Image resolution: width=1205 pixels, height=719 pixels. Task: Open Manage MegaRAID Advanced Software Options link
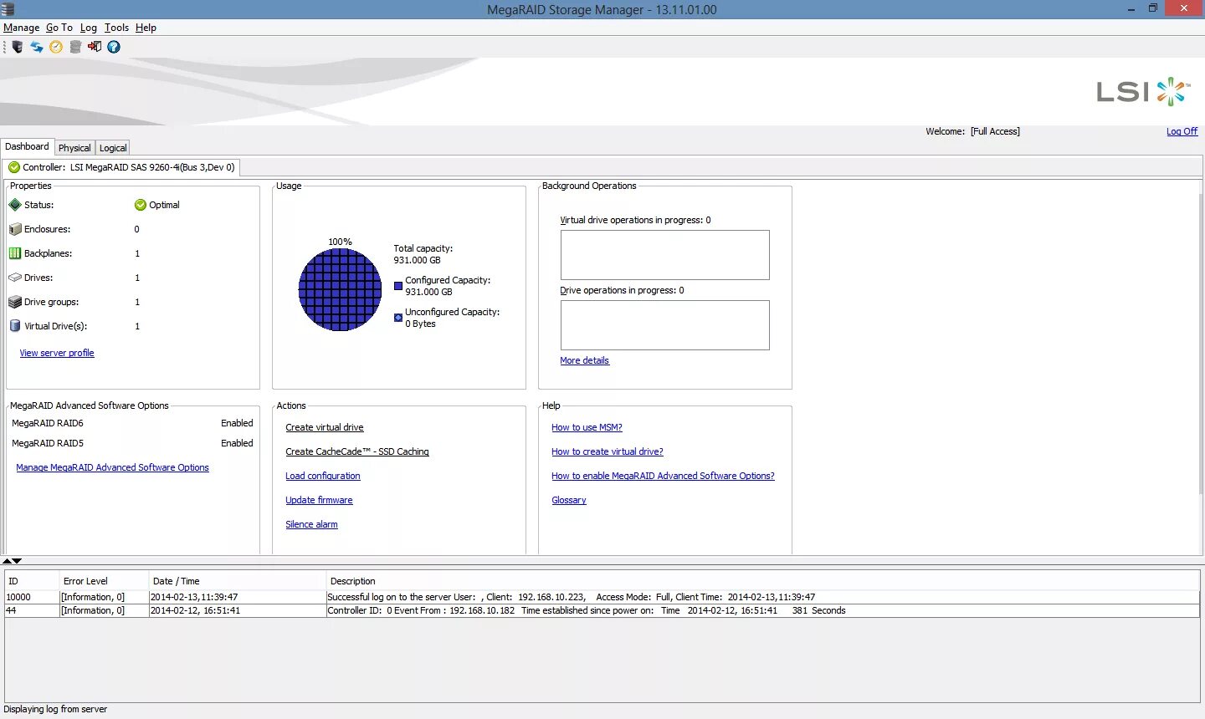(112, 467)
